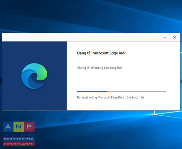Click the Microsoft Edge logo

34,76
